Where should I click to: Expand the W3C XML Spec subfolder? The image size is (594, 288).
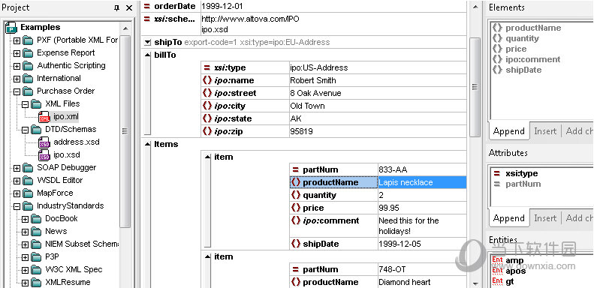click(x=25, y=271)
